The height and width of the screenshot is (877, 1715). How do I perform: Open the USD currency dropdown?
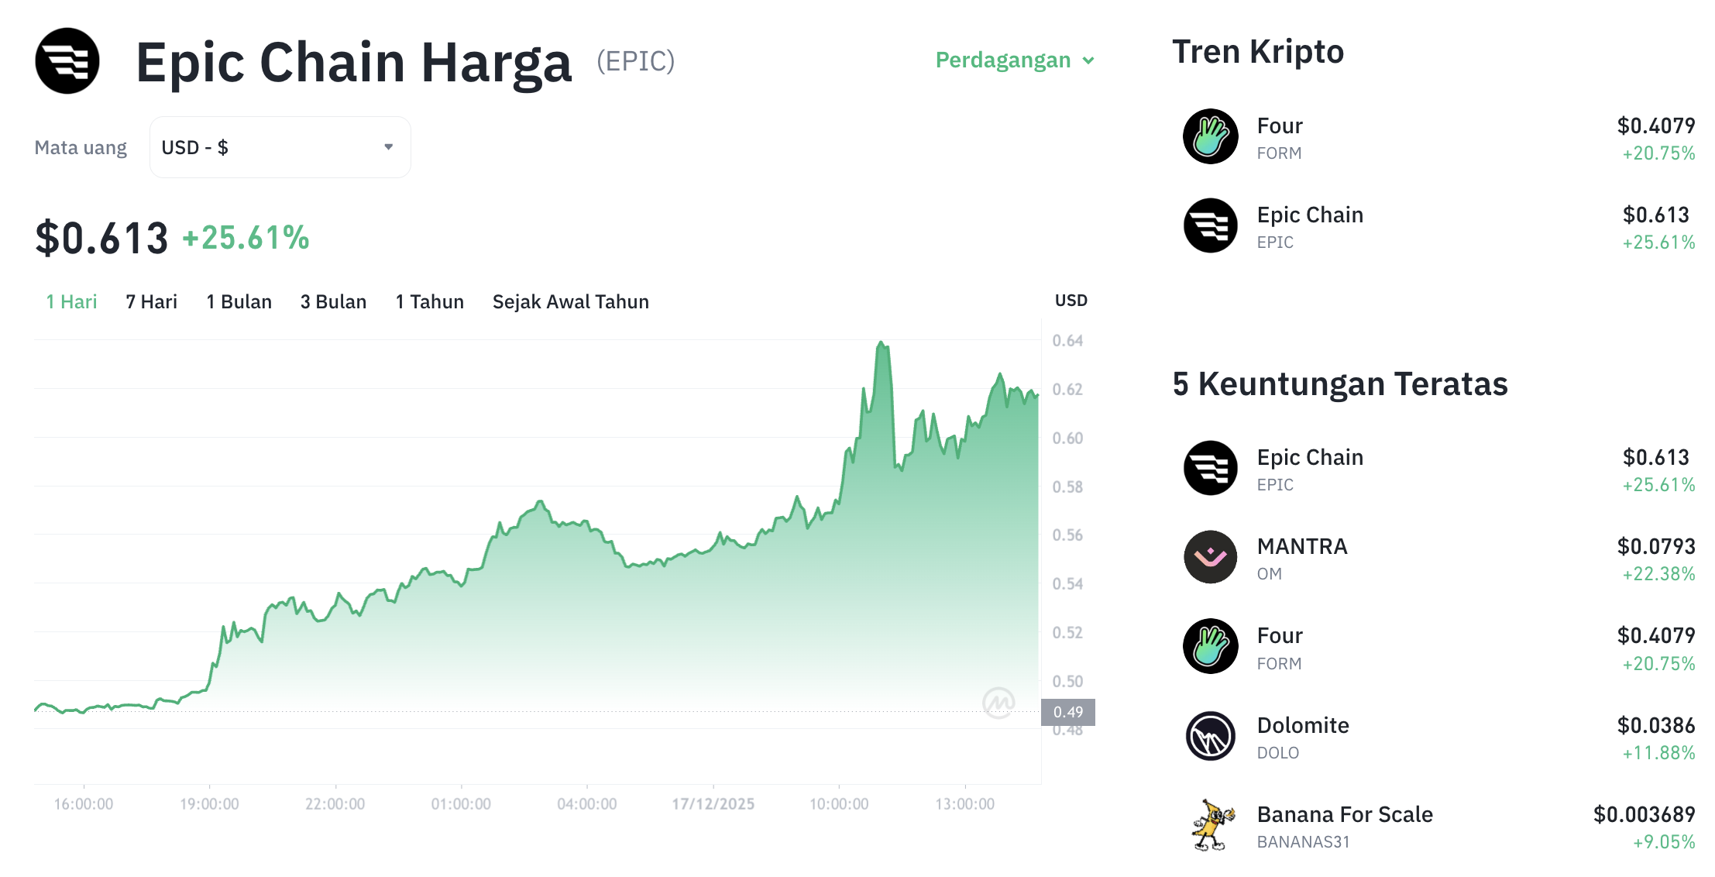pyautogui.click(x=280, y=146)
